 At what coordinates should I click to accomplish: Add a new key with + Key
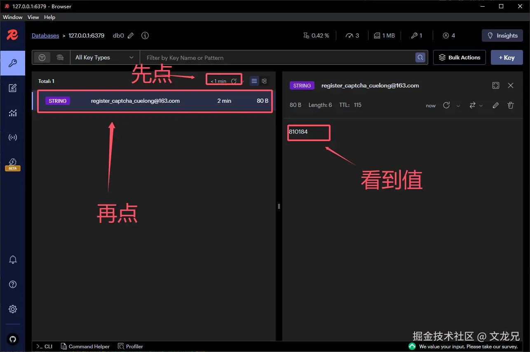coord(507,57)
